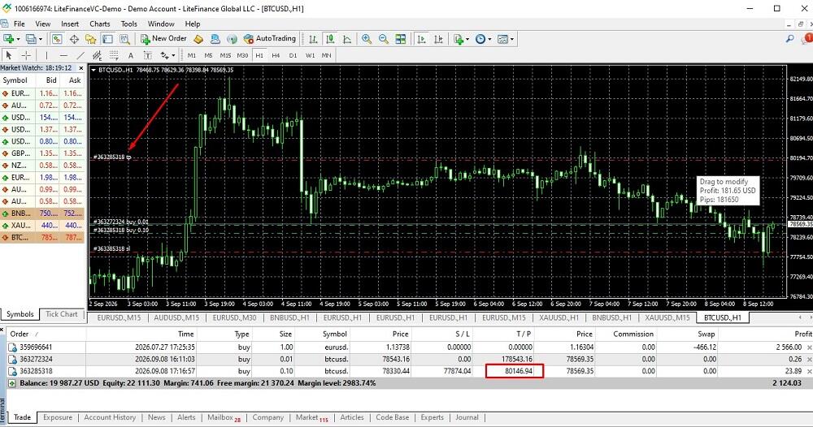Viewport: 813px width, 427px height.
Task: Switch to XAUUSD.,H1 chart tab
Action: [x=559, y=317]
